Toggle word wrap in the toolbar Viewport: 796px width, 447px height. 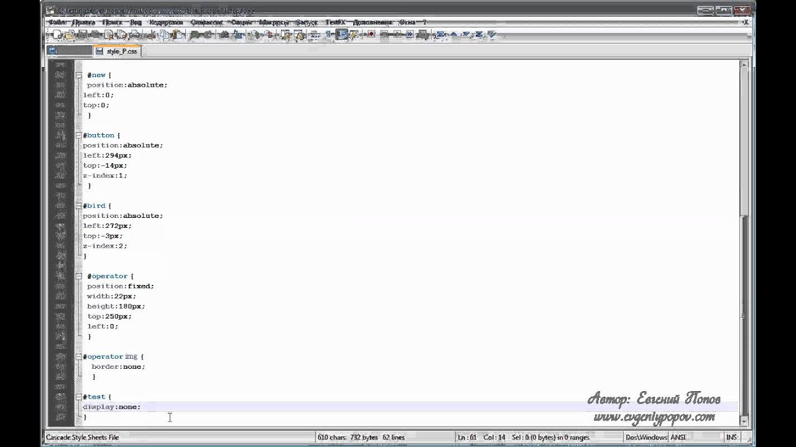coord(314,35)
